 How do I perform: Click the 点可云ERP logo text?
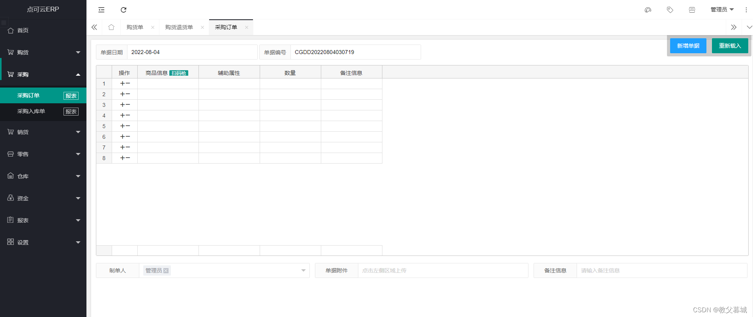[x=43, y=9]
